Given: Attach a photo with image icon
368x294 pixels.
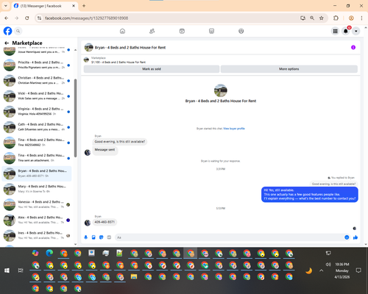Looking at the screenshot, I should 93,237.
